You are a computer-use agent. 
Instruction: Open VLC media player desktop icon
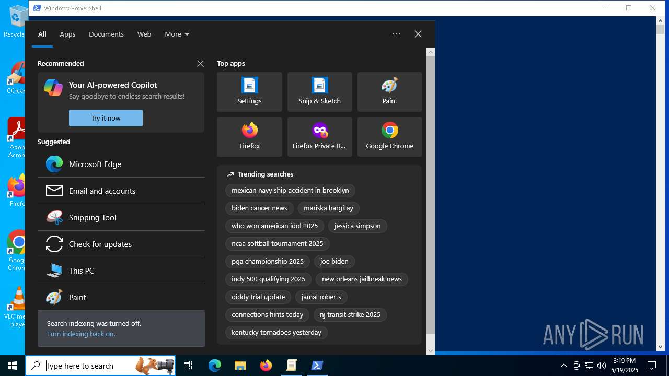[x=16, y=308]
